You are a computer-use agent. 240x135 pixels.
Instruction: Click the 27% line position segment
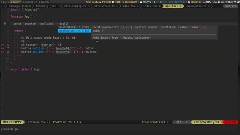pyautogui.click(x=206, y=122)
